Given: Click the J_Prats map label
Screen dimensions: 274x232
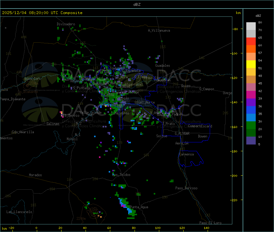Looking at the screenshot, I should coord(169,124).
